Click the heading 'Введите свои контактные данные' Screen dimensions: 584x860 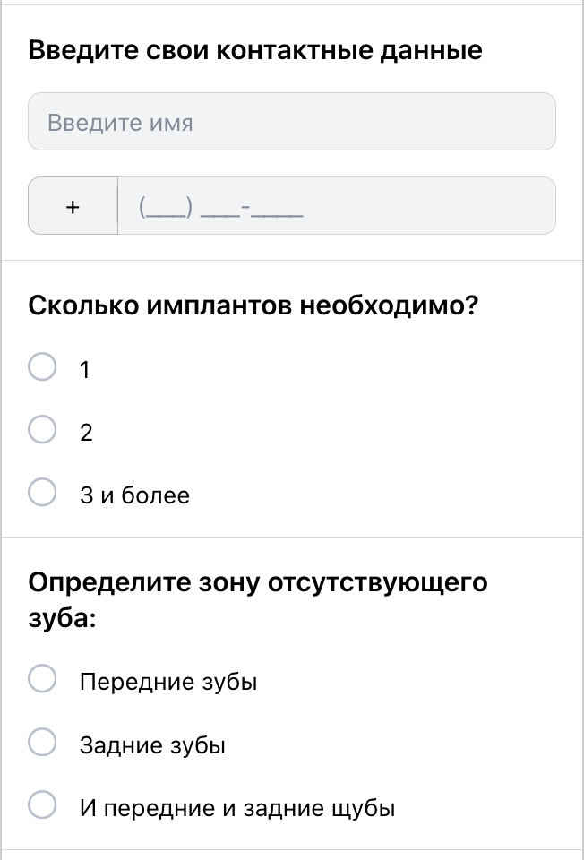[x=255, y=50]
